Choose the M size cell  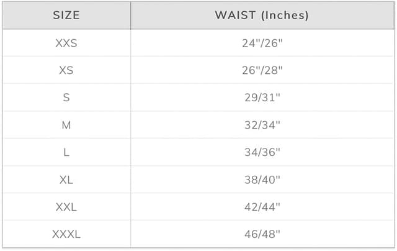click(x=66, y=125)
